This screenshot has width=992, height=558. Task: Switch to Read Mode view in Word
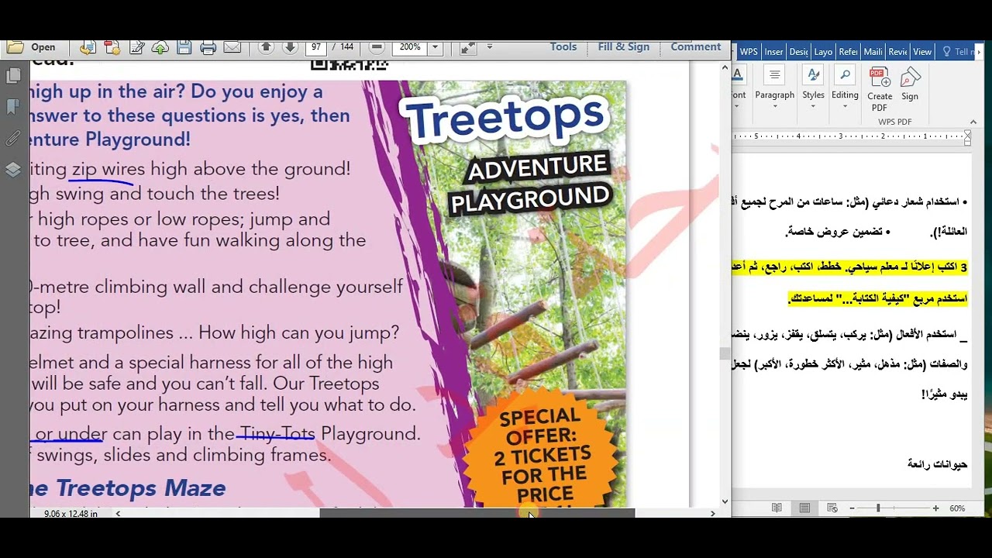(x=777, y=508)
